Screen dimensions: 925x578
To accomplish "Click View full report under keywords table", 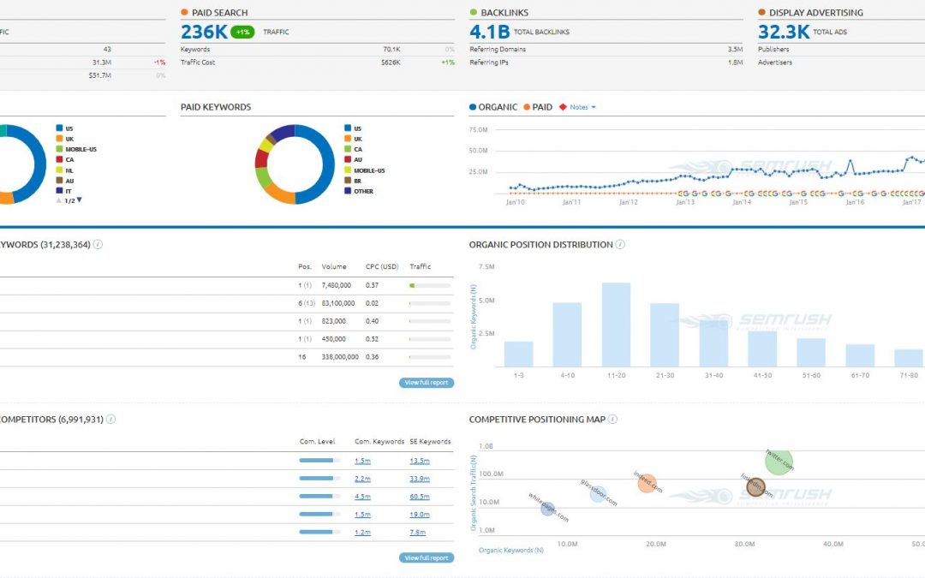I will tap(427, 383).
